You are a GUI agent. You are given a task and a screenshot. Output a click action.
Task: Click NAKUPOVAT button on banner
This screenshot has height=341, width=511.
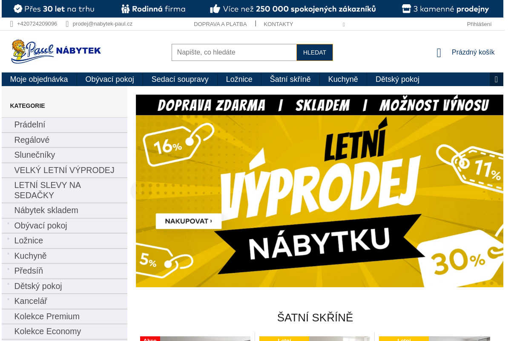[x=189, y=221]
